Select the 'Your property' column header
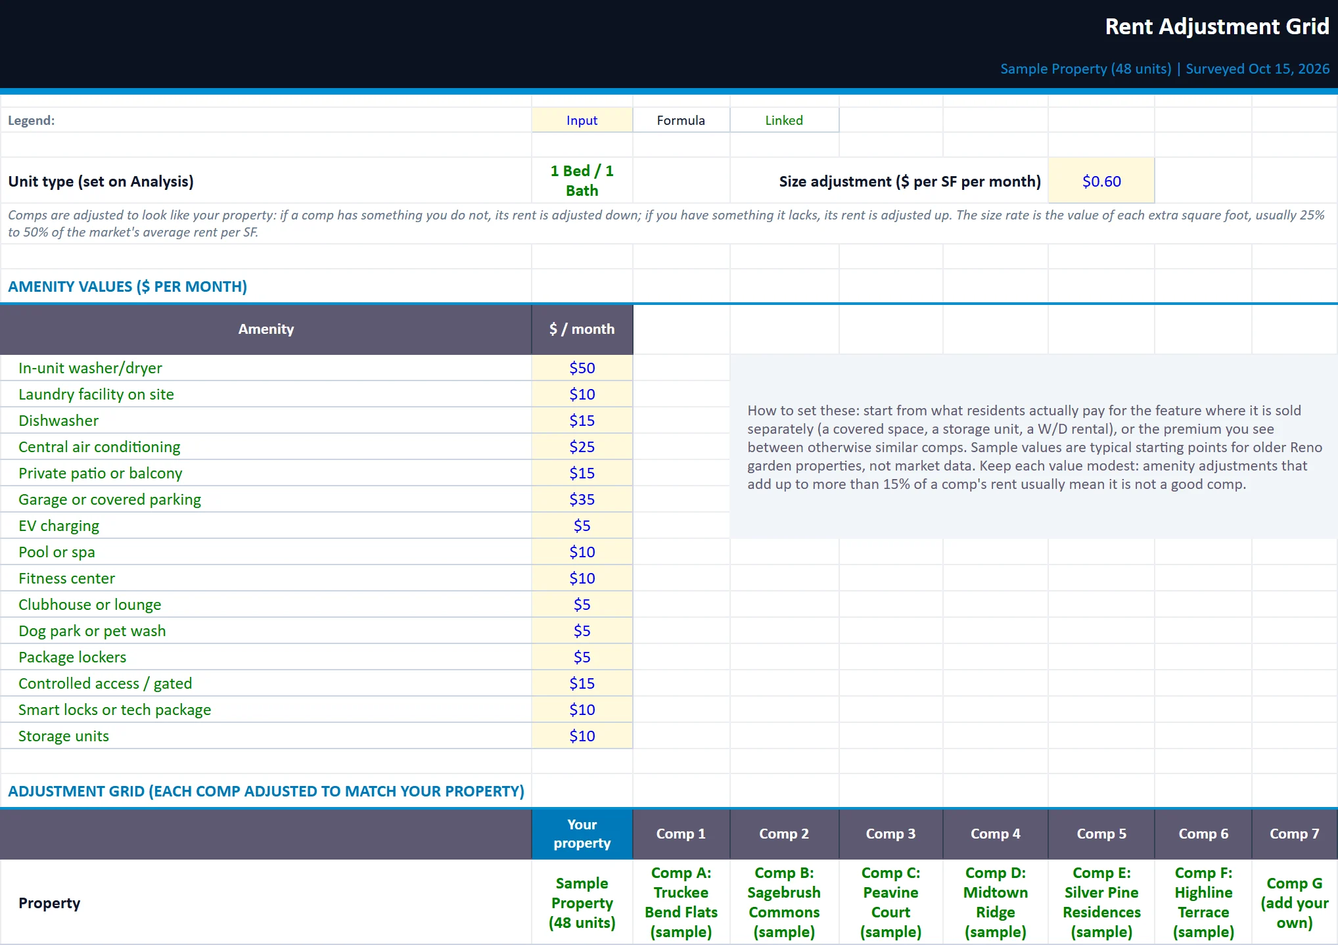This screenshot has width=1338, height=945. click(582, 834)
